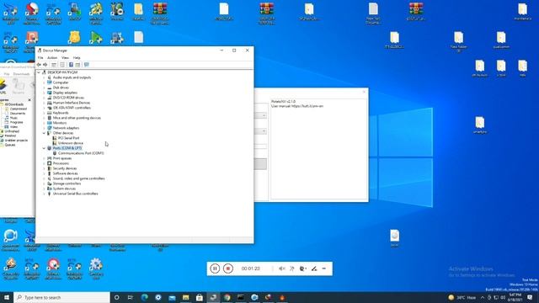Open the Downloads menu in the background download manager
This screenshot has width=539, height=303.
click(21, 74)
